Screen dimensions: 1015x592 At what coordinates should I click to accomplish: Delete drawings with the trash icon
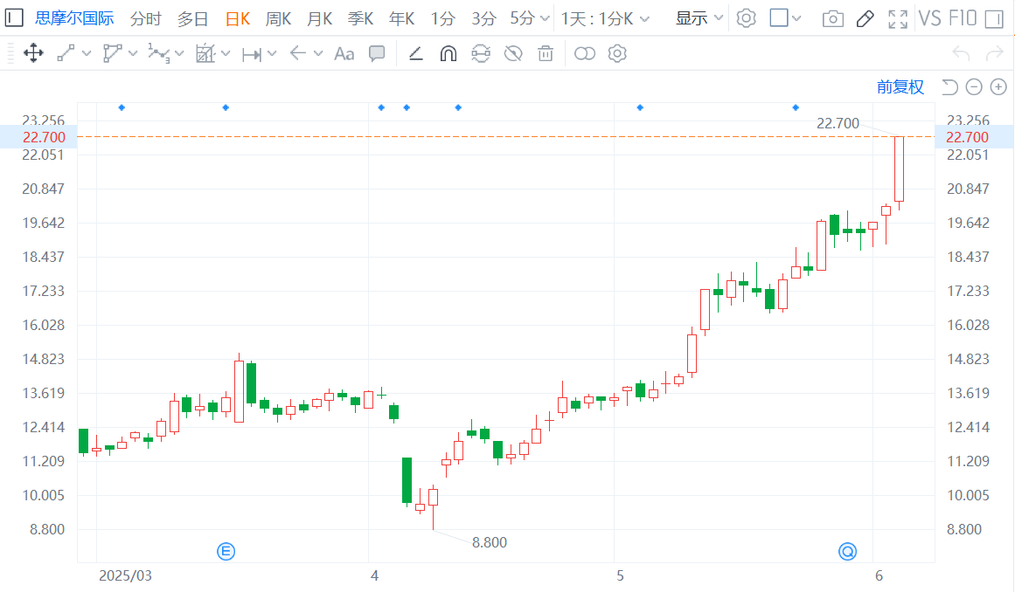(546, 53)
